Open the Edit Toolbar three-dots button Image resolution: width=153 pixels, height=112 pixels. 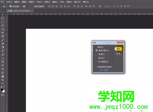point(2,83)
